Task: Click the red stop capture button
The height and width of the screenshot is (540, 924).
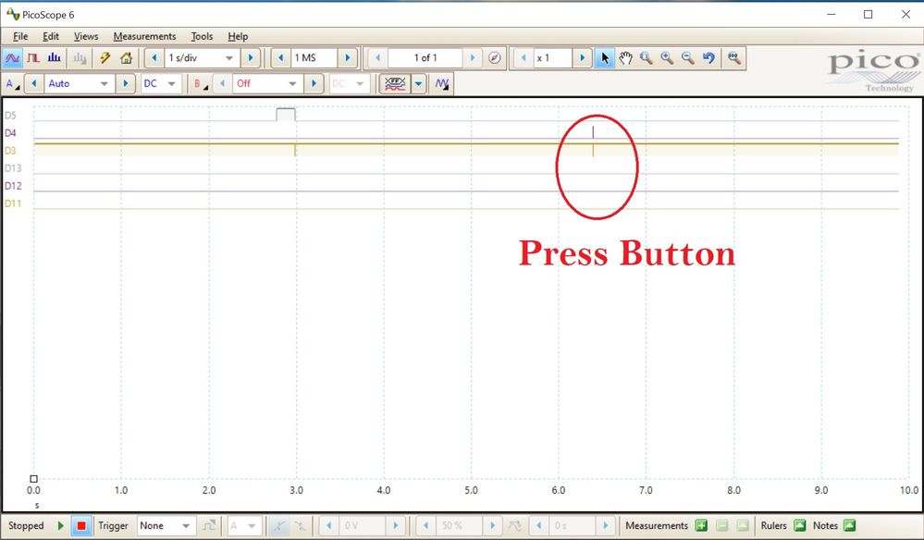Action: [x=81, y=525]
